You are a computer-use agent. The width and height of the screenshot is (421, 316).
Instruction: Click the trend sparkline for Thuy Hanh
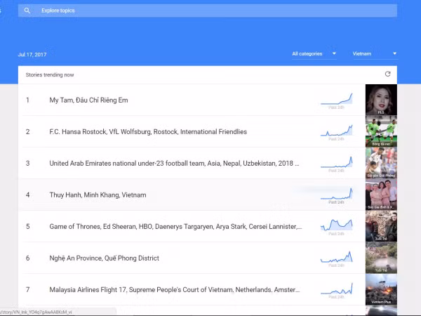336,194
